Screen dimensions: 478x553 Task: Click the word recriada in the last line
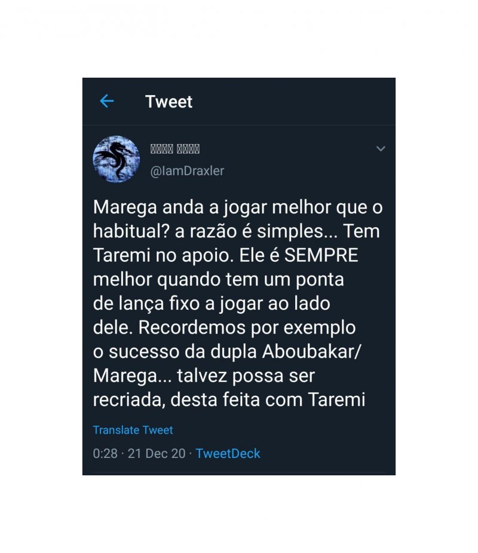coord(129,400)
